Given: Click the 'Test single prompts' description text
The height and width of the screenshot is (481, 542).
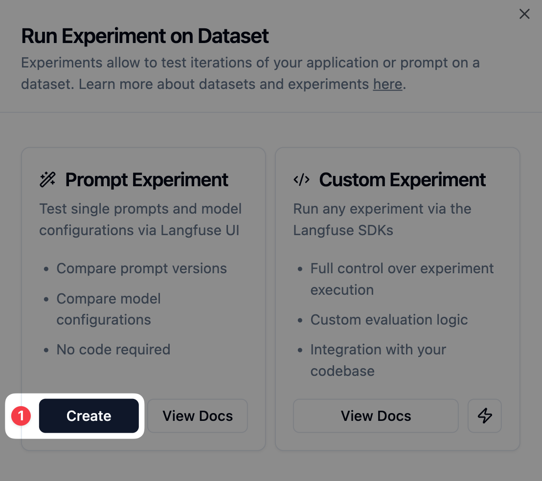Looking at the screenshot, I should [x=140, y=219].
